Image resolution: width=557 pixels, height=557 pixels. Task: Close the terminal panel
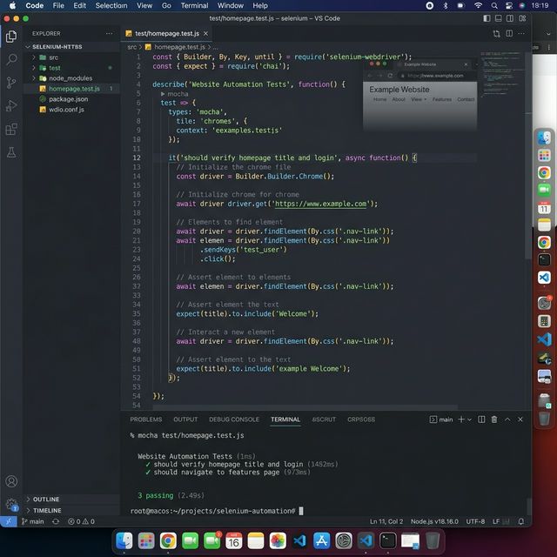click(520, 419)
